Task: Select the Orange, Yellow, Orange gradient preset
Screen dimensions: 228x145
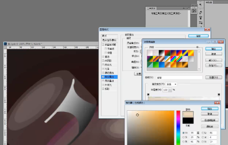Action: point(191,53)
